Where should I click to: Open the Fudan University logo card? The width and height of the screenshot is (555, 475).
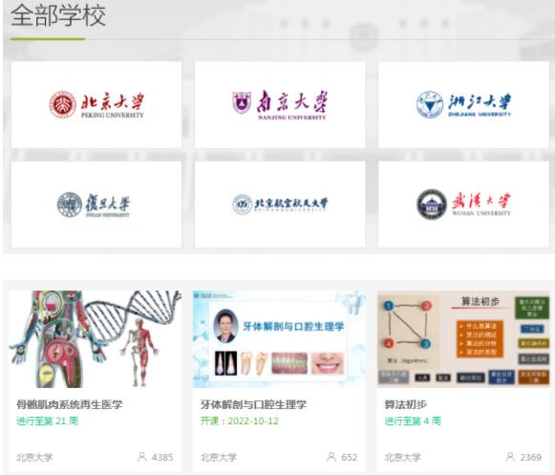point(96,204)
